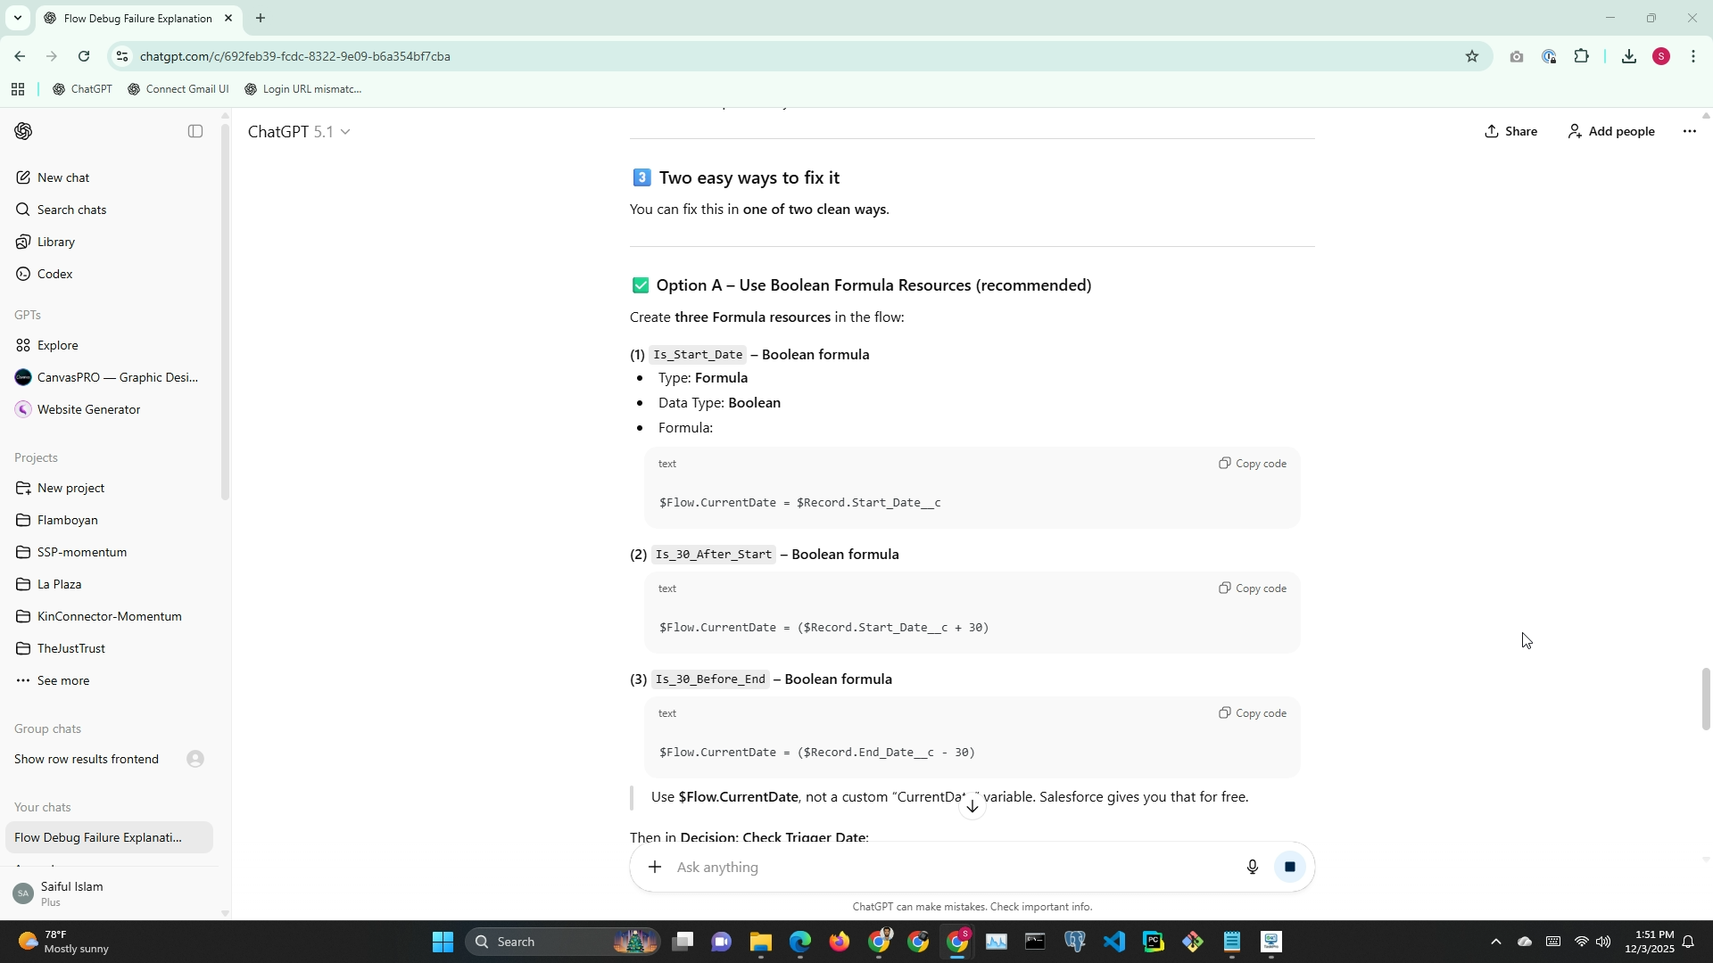Click the ChatGPT logo icon in sidebar
The height and width of the screenshot is (963, 1713).
(24, 131)
